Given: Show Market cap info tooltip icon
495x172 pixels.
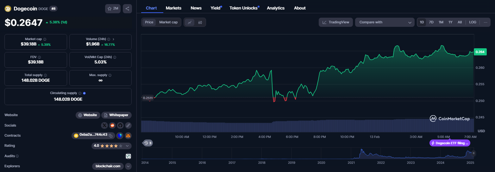Looking at the screenshot, I should (45, 39).
